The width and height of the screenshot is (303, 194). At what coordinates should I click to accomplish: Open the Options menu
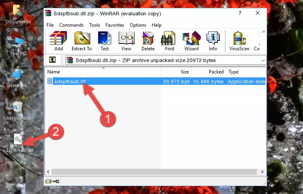(x=138, y=25)
